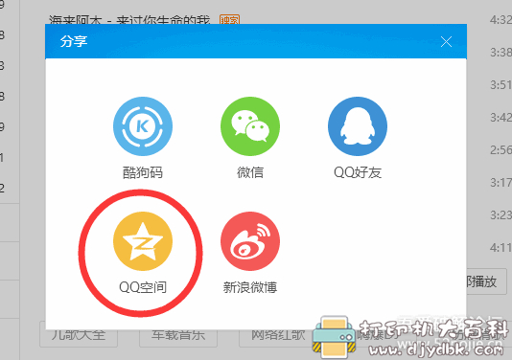Open the 网络红歌 tag in background window
512x360 pixels.
(x=278, y=335)
